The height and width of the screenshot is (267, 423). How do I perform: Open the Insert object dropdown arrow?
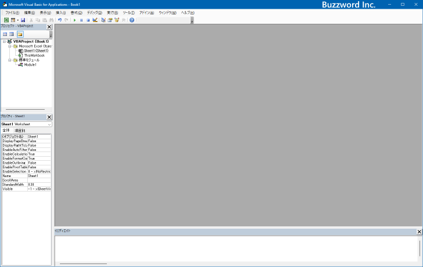click(x=18, y=20)
